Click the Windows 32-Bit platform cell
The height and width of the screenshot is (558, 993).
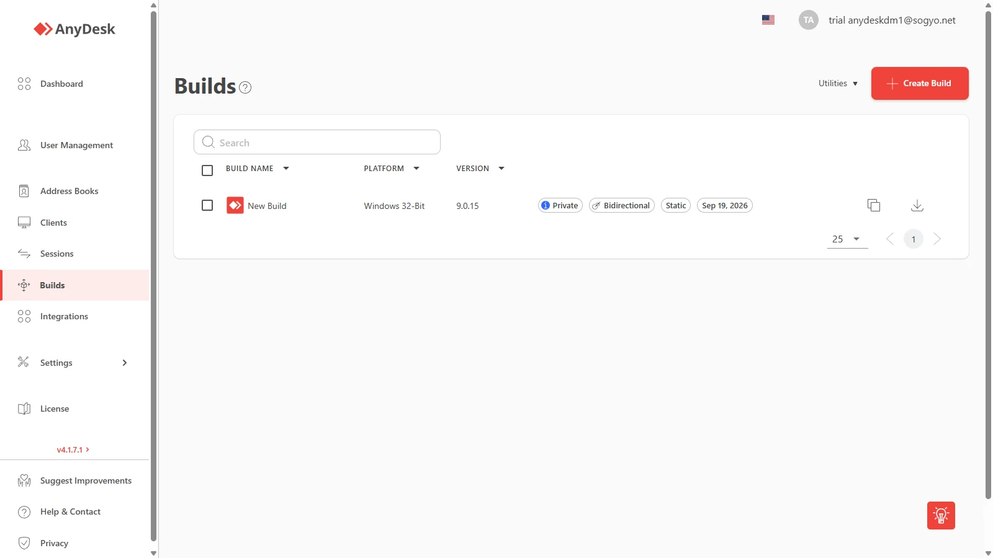[x=394, y=206]
